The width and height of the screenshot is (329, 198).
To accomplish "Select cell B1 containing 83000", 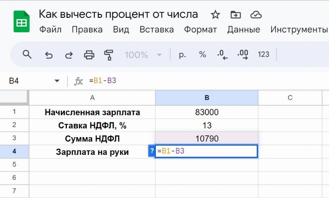I will tap(206, 112).
